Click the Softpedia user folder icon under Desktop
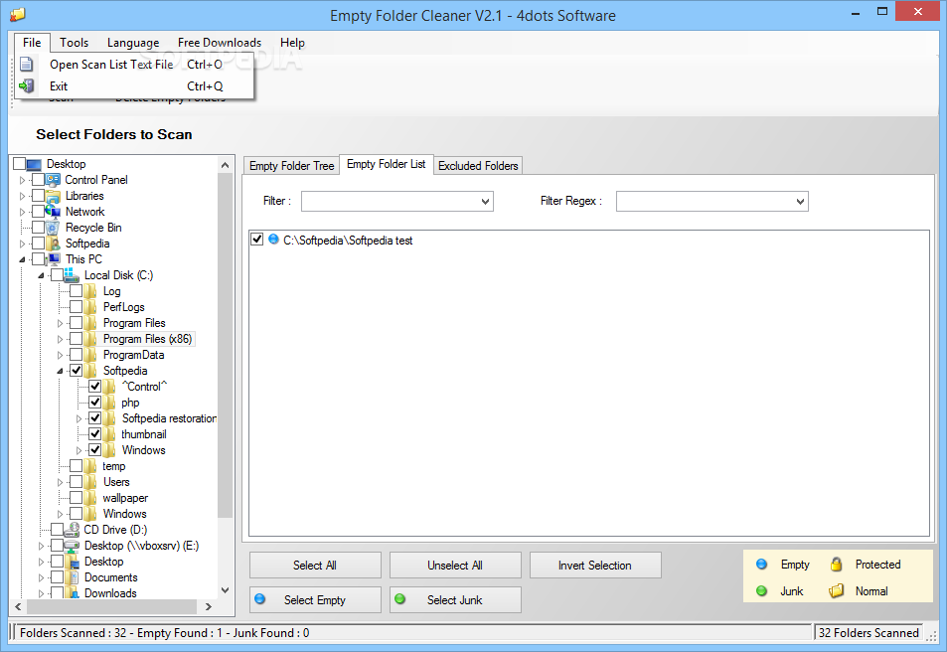 click(x=53, y=244)
